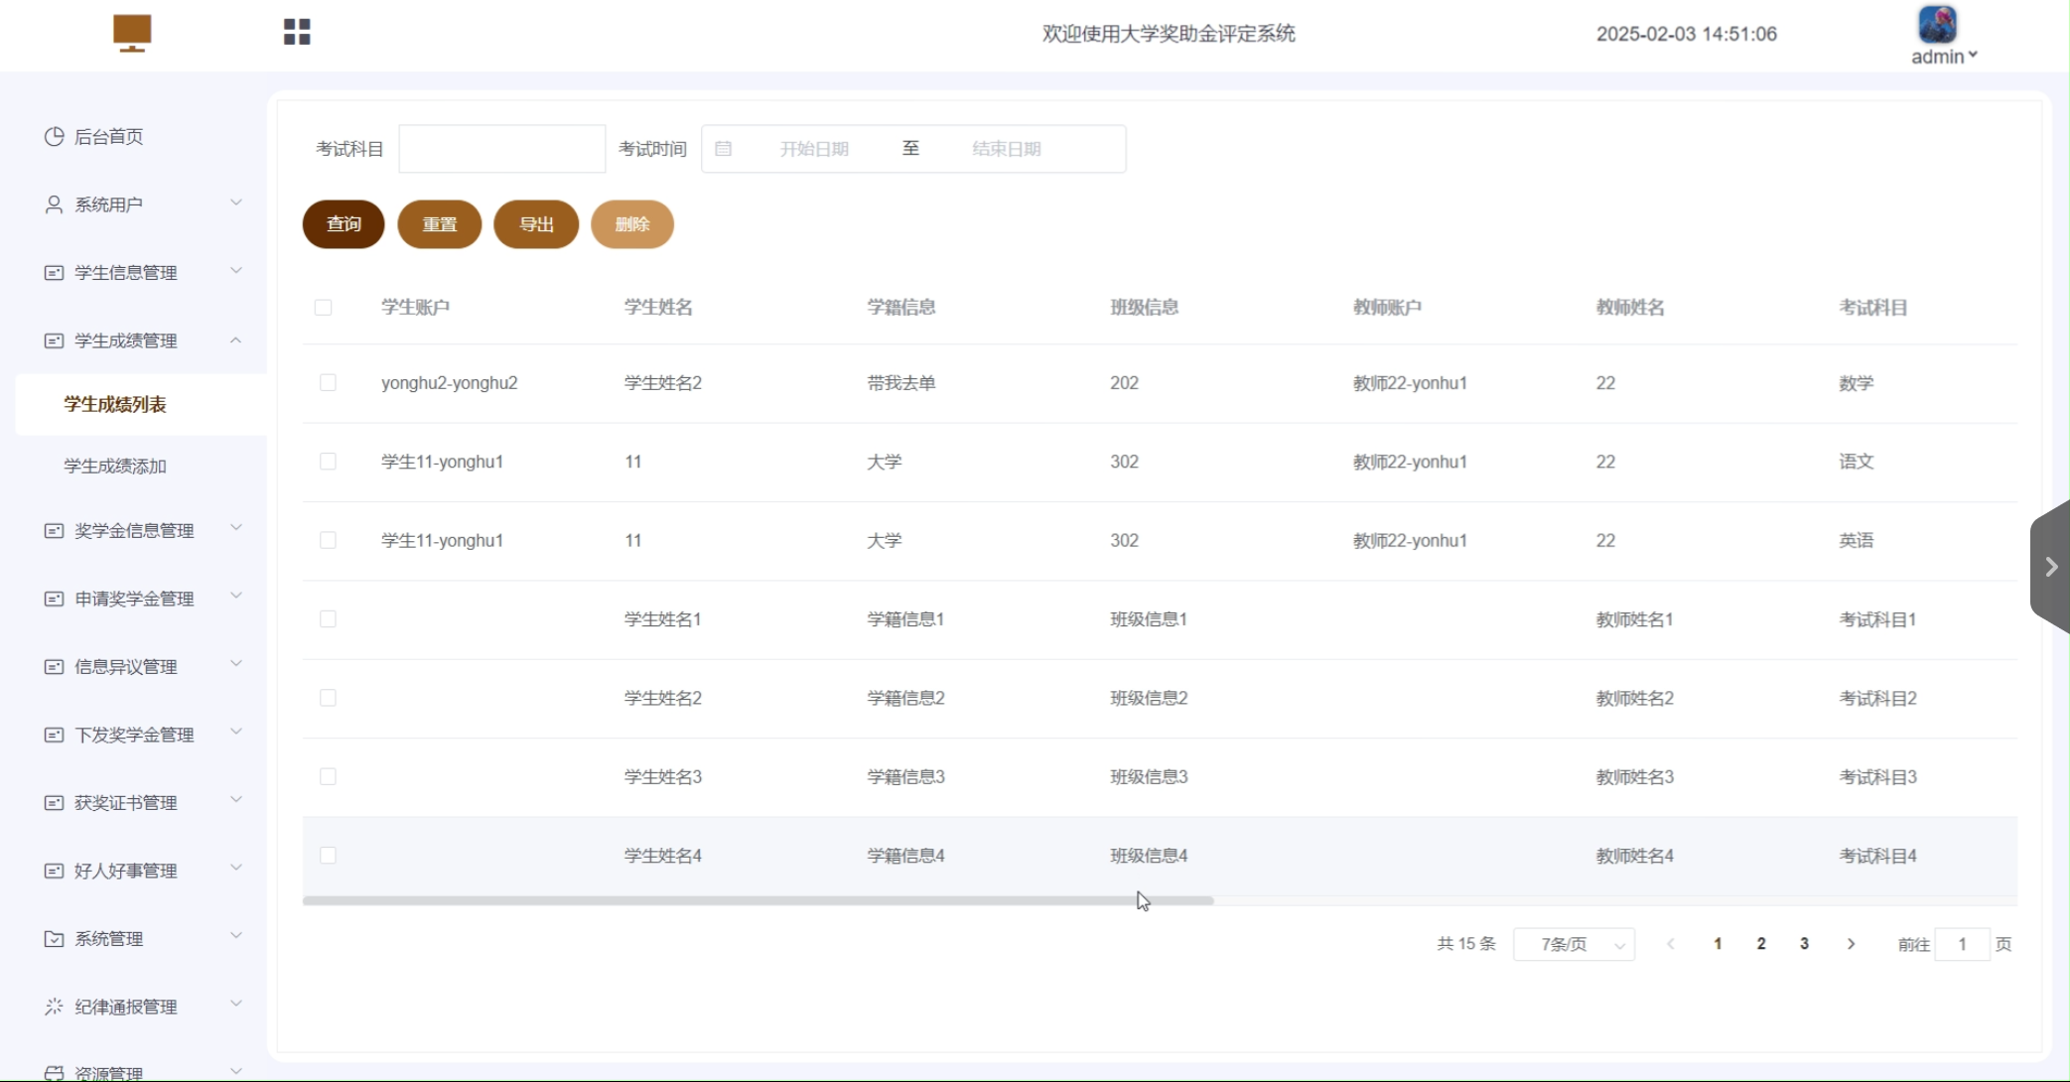Click the next page arrow in pagination
2070x1082 pixels.
(x=1851, y=944)
